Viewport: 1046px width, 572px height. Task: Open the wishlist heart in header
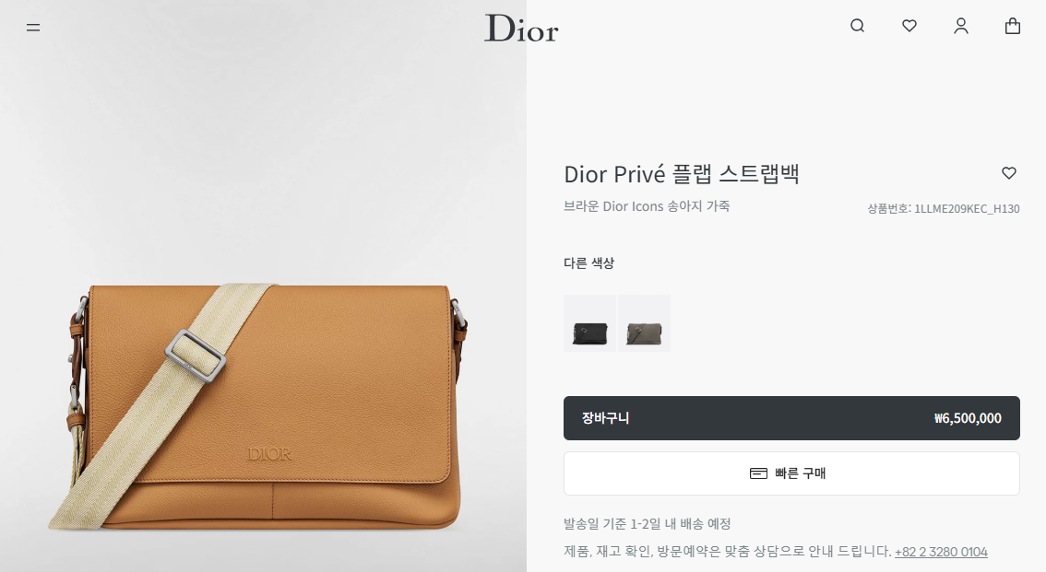(x=909, y=26)
